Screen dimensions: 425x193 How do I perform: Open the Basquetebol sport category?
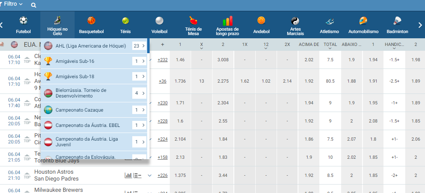pos(92,21)
